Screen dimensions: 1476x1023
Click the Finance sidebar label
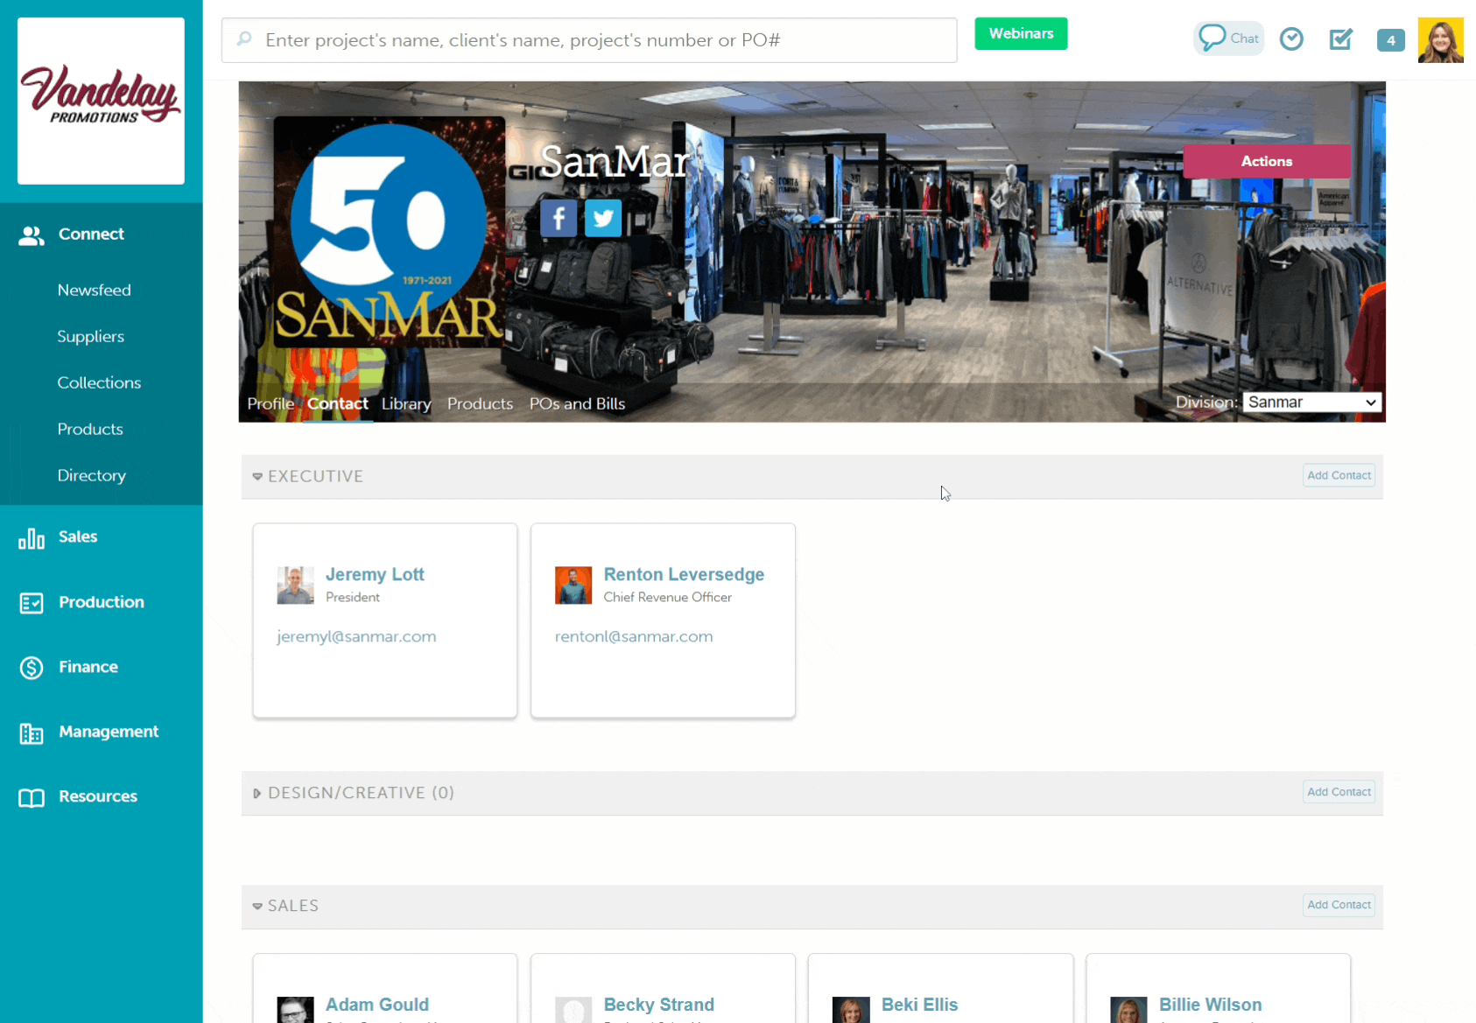coord(88,668)
